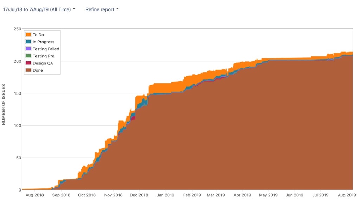Click the caret arrow beside Refine report
The width and height of the screenshot is (360, 201).
[x=117, y=9]
